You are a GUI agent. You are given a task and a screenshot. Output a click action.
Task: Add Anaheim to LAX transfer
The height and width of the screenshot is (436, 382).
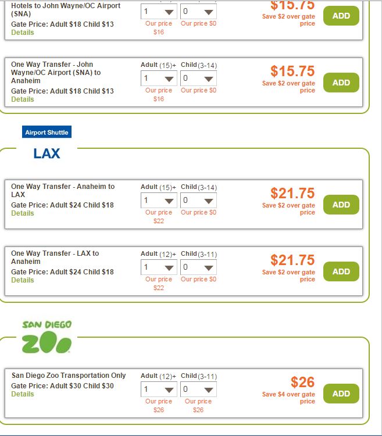[x=341, y=205]
